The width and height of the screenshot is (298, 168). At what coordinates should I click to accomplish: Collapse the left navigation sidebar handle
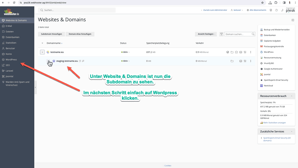36,87
